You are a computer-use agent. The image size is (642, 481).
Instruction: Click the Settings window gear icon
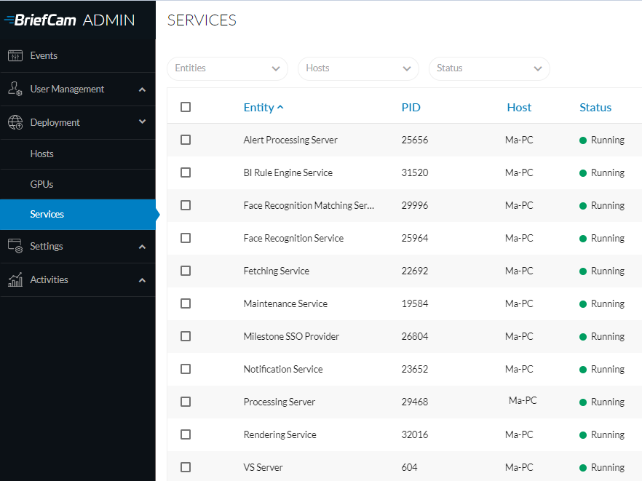(15, 246)
